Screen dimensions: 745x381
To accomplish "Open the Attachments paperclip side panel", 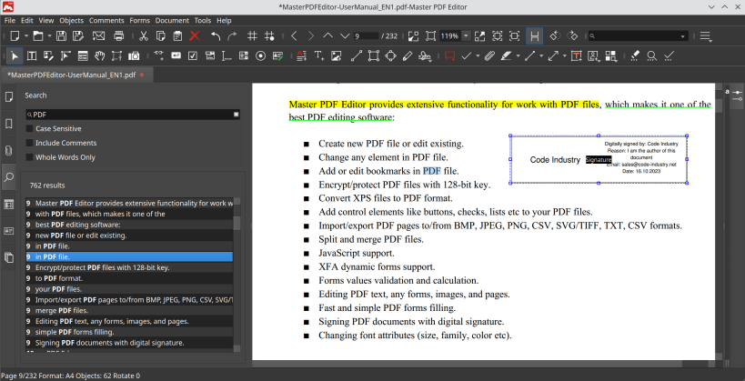I will click(x=9, y=150).
